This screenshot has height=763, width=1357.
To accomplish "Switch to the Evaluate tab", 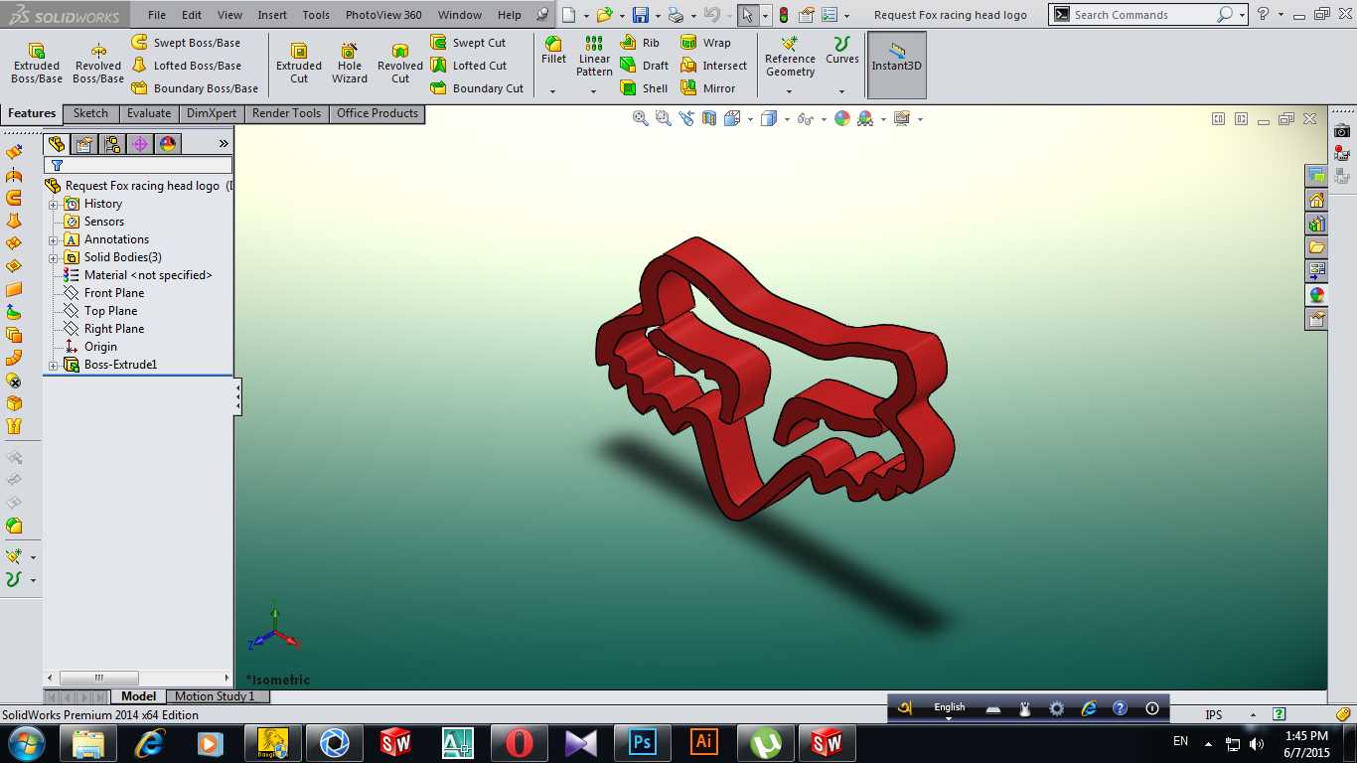I will pos(149,113).
